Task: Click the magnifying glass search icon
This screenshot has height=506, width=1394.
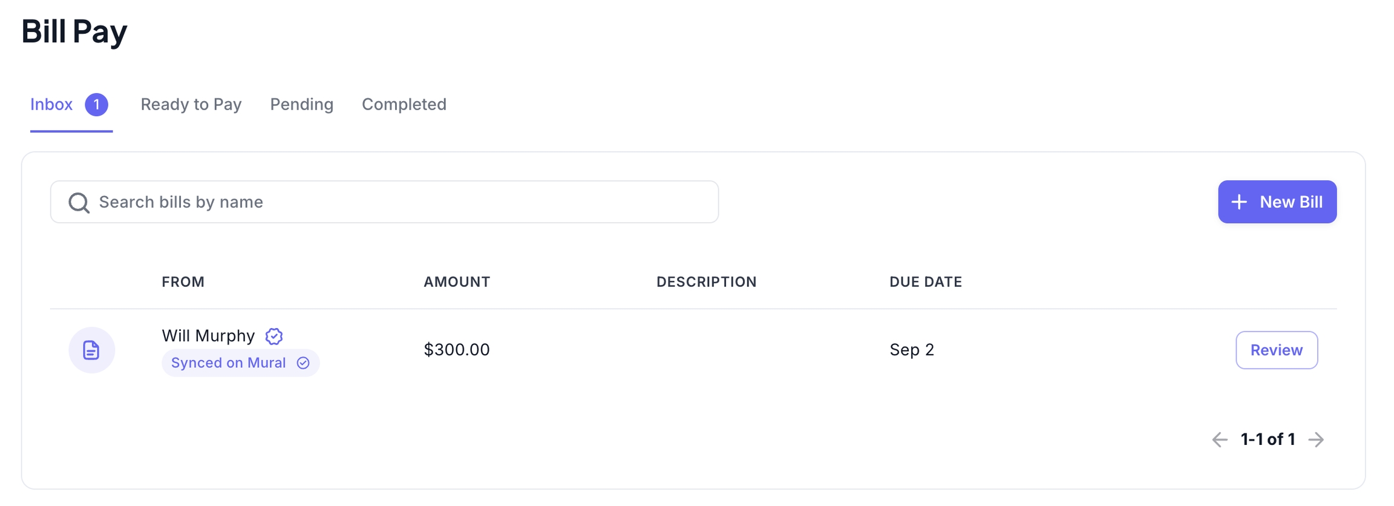Action: [79, 203]
